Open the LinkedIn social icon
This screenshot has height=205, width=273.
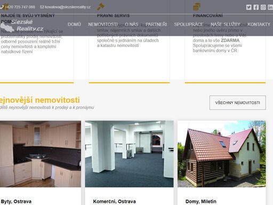[270, 7]
